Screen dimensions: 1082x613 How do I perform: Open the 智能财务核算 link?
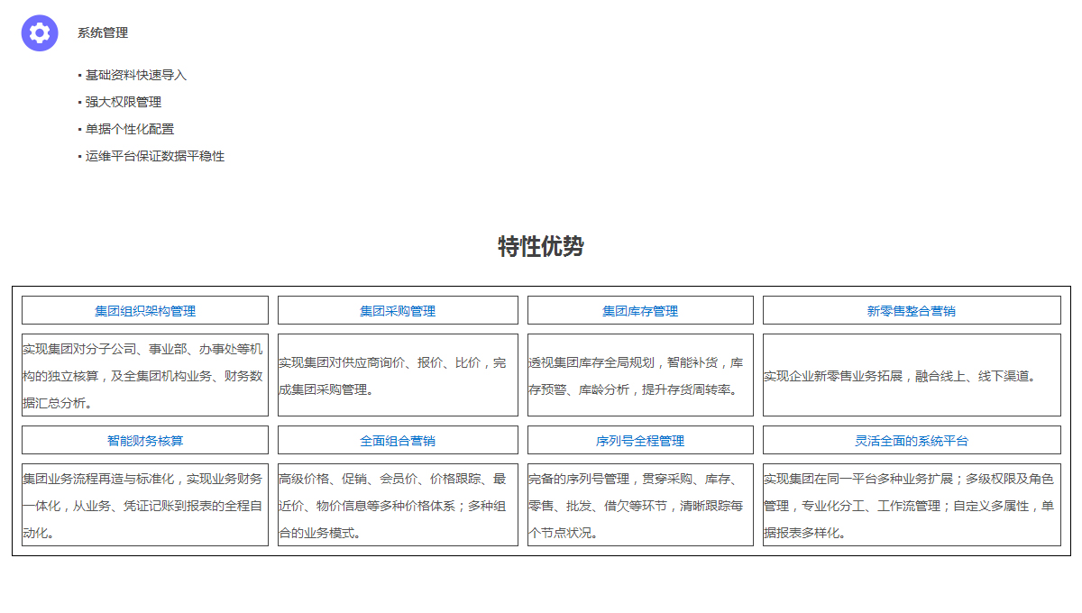click(145, 441)
